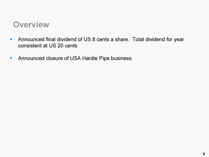Click the first blue square bullet marker
209x157 pixels.
click(11, 39)
